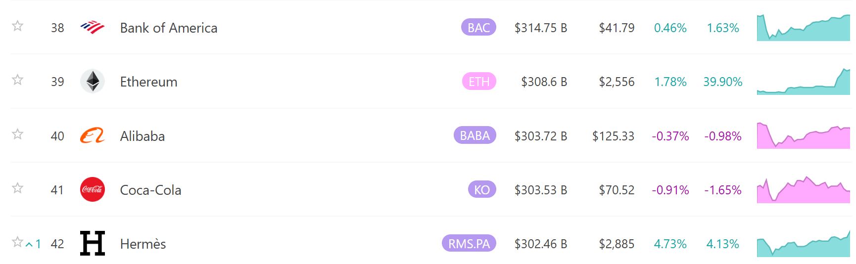Click the Ethereum diamond logo icon
Screen dimensions: 856x264
(93, 82)
